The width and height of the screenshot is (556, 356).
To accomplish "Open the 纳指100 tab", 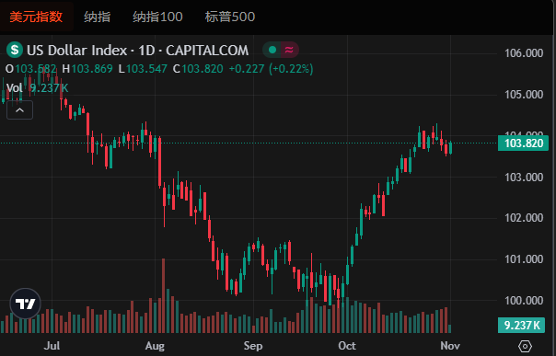I will coord(157,17).
